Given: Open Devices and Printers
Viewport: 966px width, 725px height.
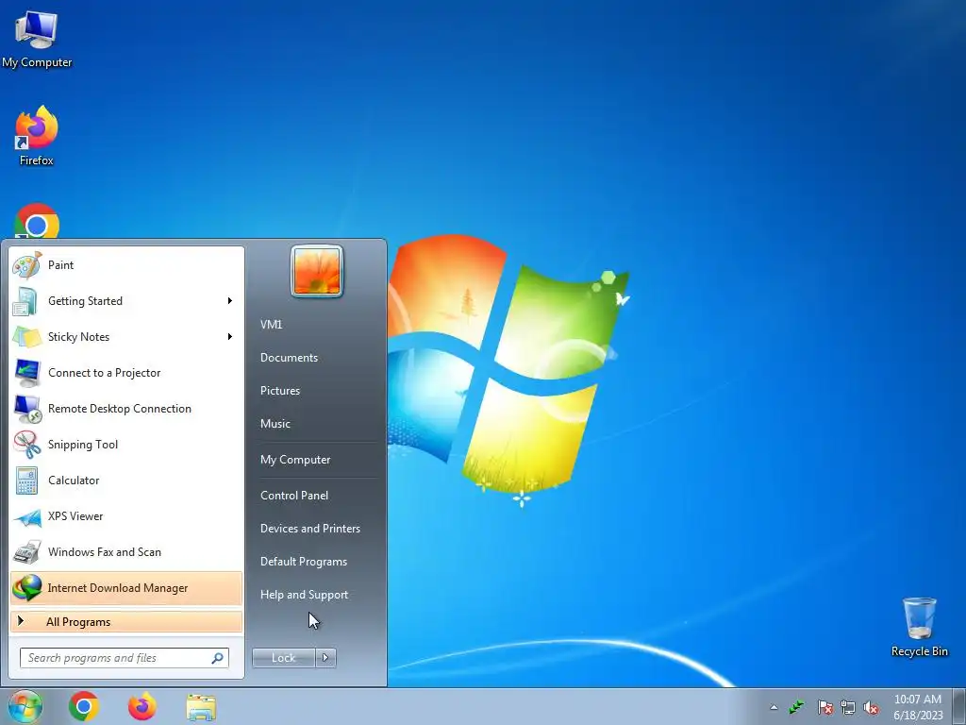Looking at the screenshot, I should click(x=309, y=529).
